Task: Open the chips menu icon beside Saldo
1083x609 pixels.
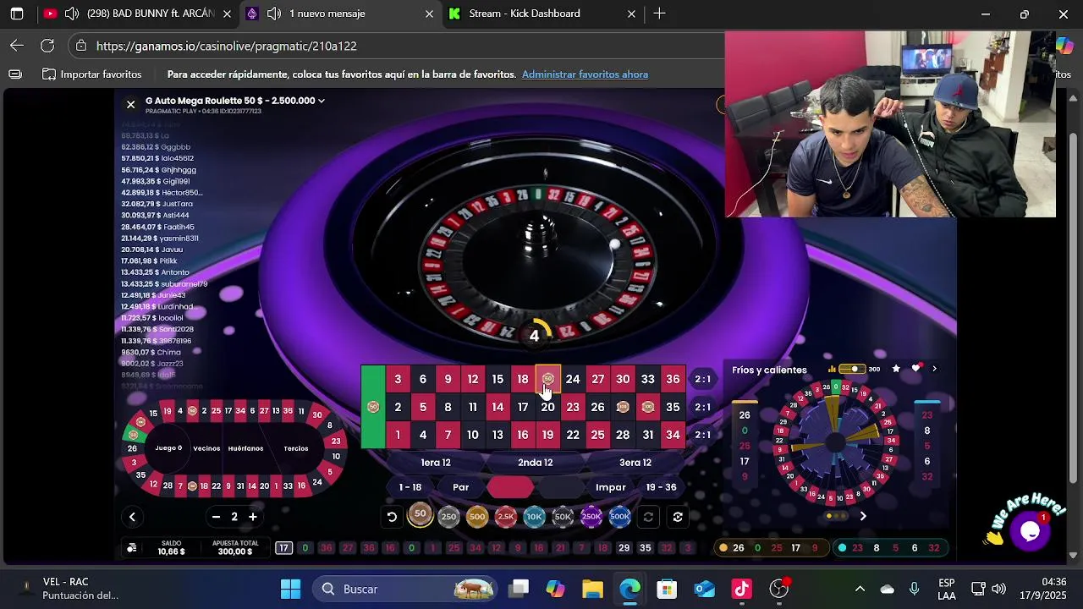Action: coord(132,548)
